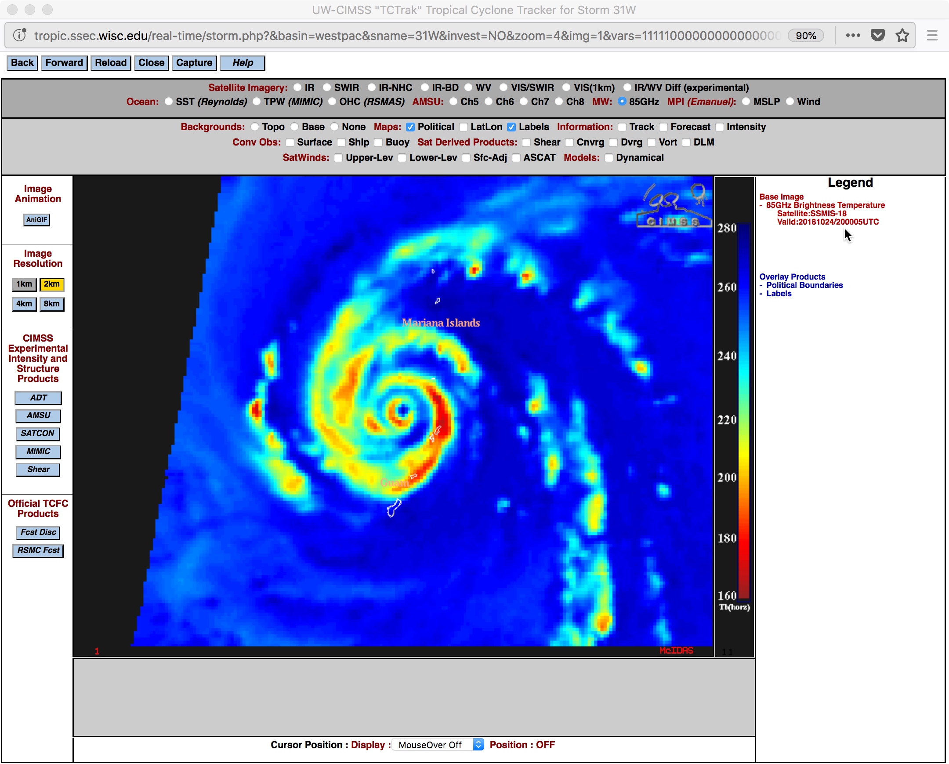Open the browser hamburger menu
This screenshot has width=949, height=764.
point(932,35)
